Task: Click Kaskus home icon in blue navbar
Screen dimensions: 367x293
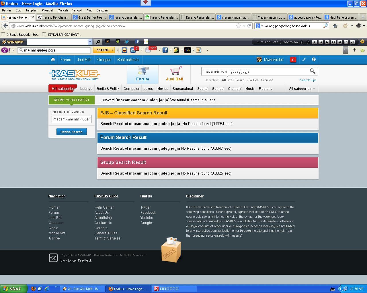Action: [53, 60]
